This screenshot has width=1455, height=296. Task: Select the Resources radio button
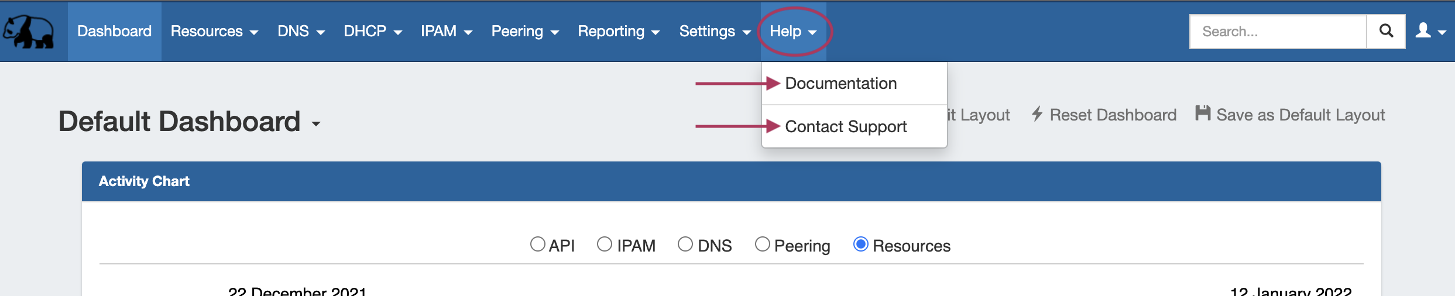click(860, 244)
